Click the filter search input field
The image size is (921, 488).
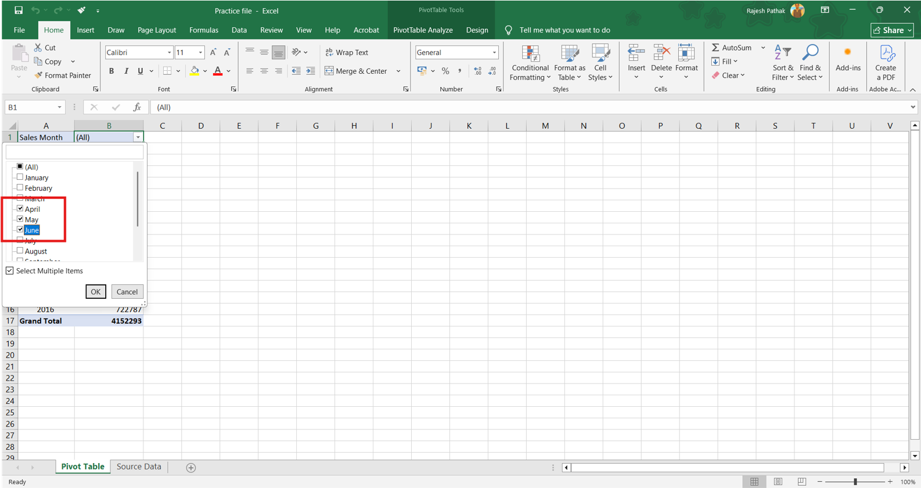click(74, 152)
